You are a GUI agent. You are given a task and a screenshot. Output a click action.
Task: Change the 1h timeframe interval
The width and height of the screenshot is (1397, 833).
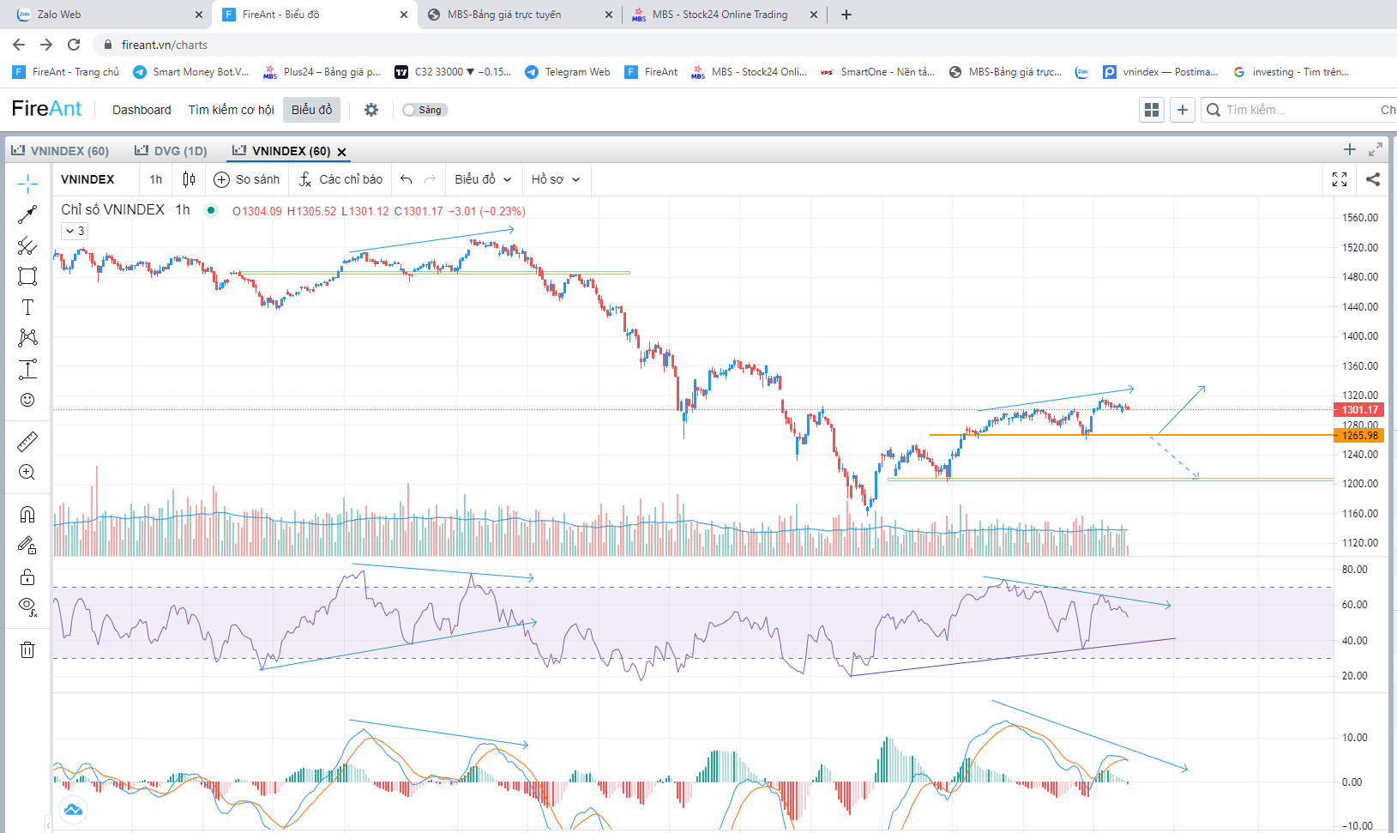point(155,179)
